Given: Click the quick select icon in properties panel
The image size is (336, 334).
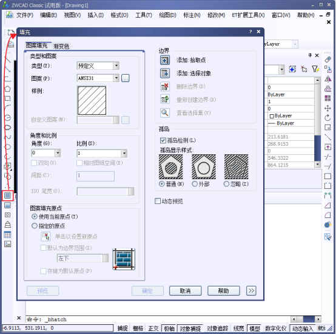Looking at the screenshot, I should point(315,69).
